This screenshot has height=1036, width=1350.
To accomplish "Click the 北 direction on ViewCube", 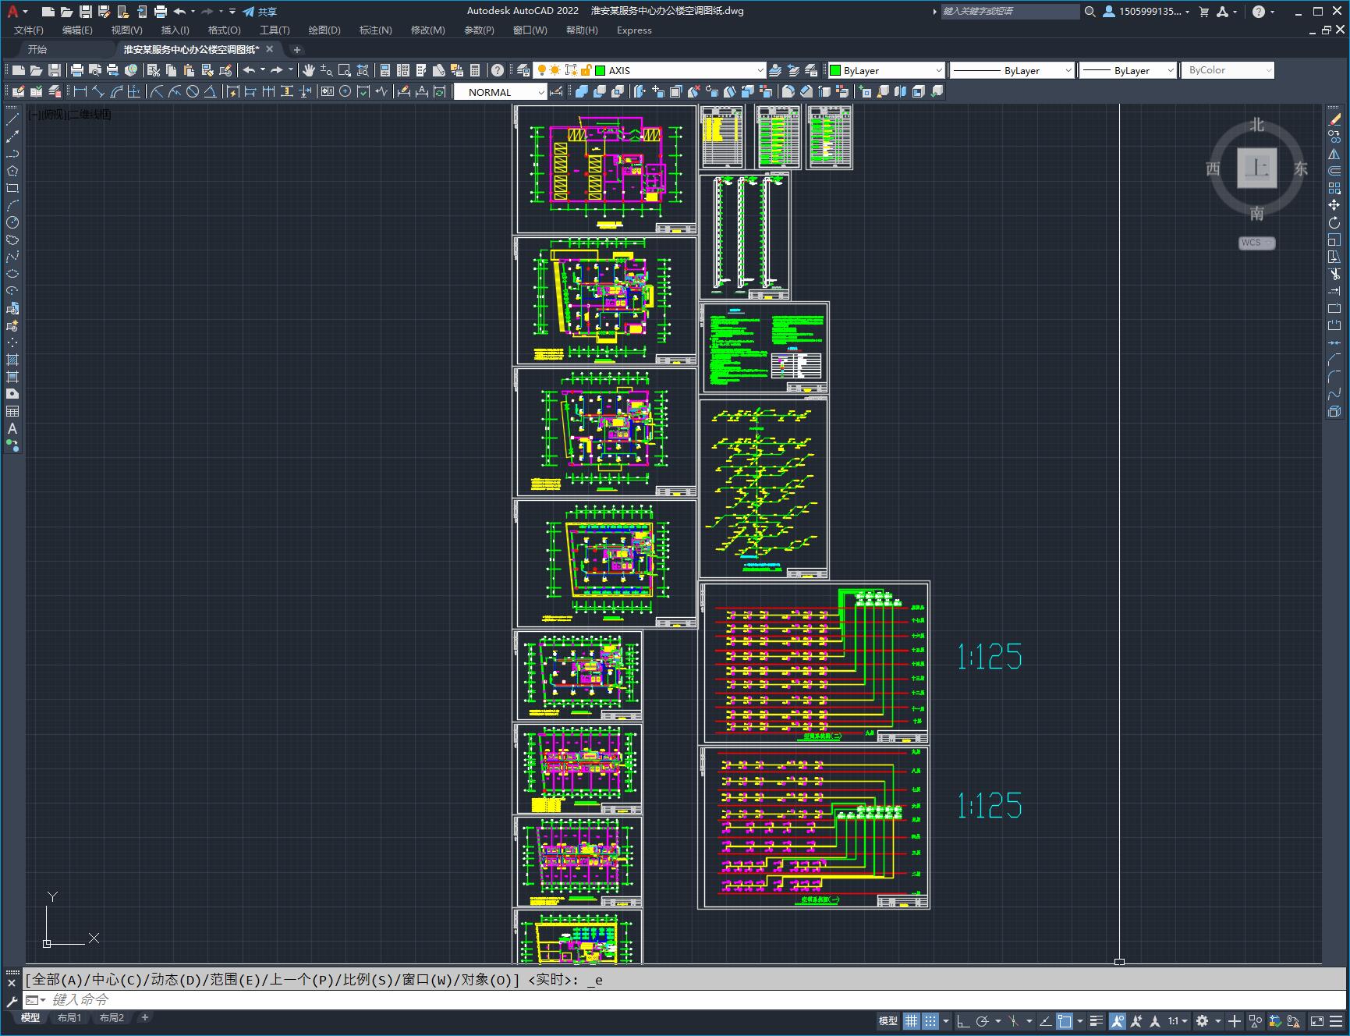I will [x=1256, y=125].
